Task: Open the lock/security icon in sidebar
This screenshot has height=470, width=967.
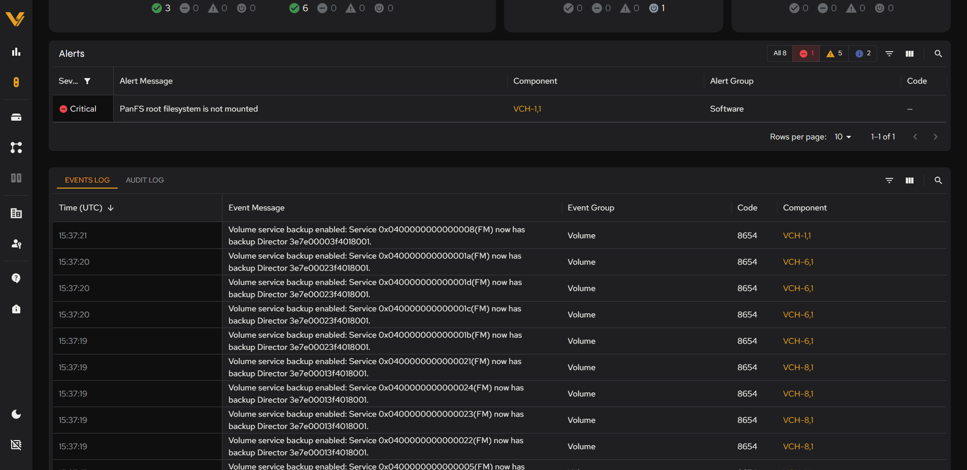Action: click(16, 309)
